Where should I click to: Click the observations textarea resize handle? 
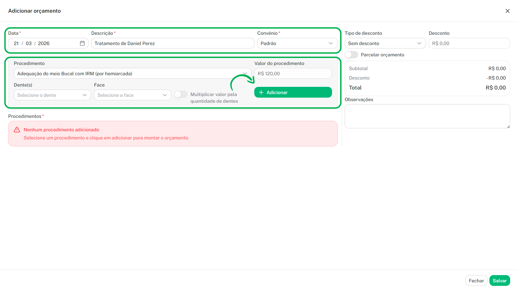coord(508,126)
